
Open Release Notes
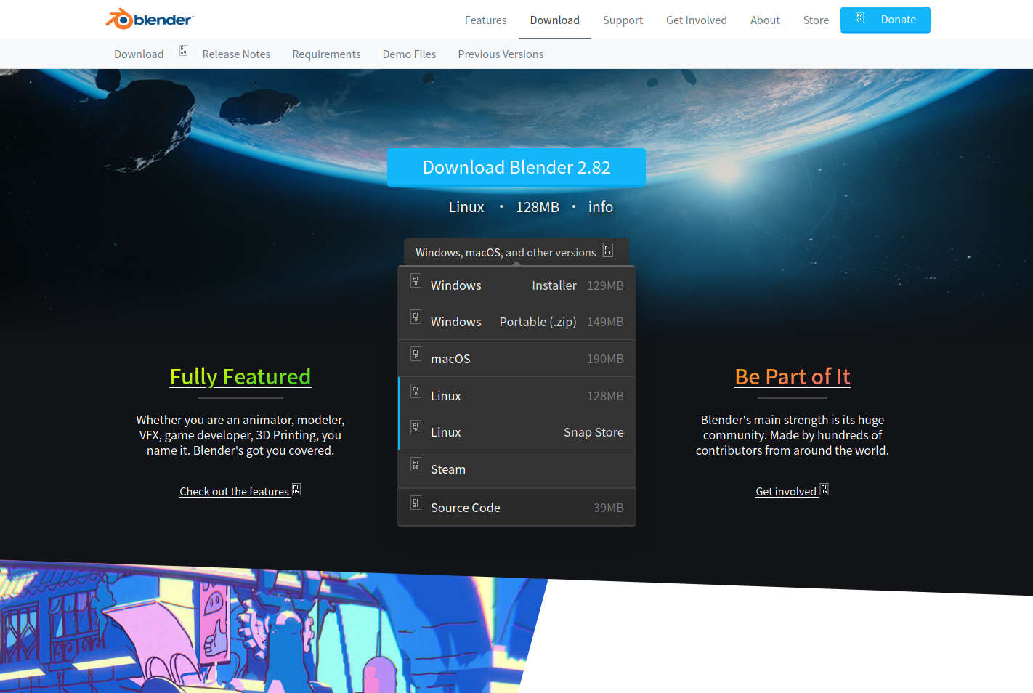[x=236, y=54]
